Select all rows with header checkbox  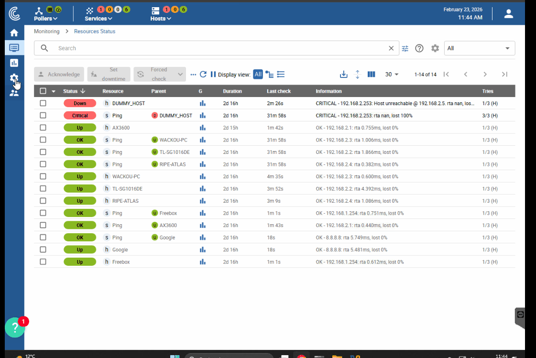43,91
